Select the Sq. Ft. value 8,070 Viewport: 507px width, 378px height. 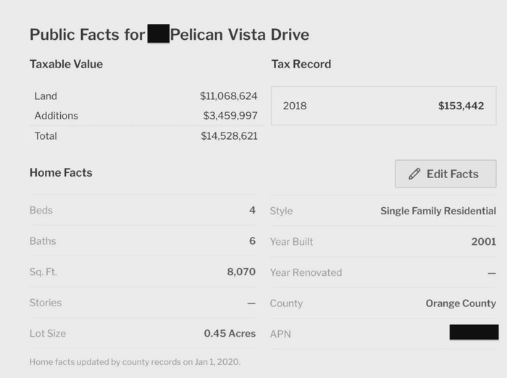pyautogui.click(x=241, y=272)
